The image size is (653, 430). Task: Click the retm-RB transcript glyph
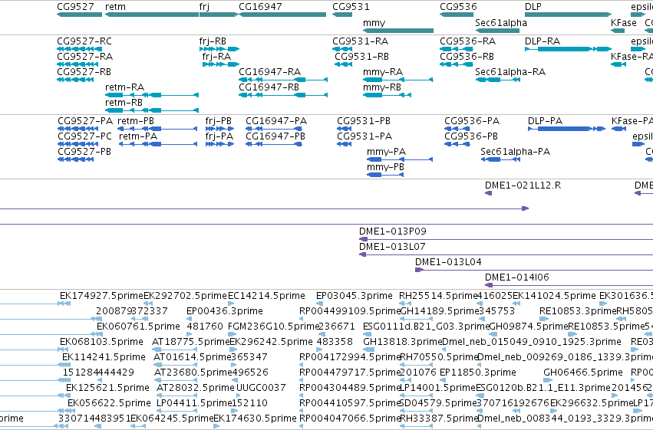[152, 110]
